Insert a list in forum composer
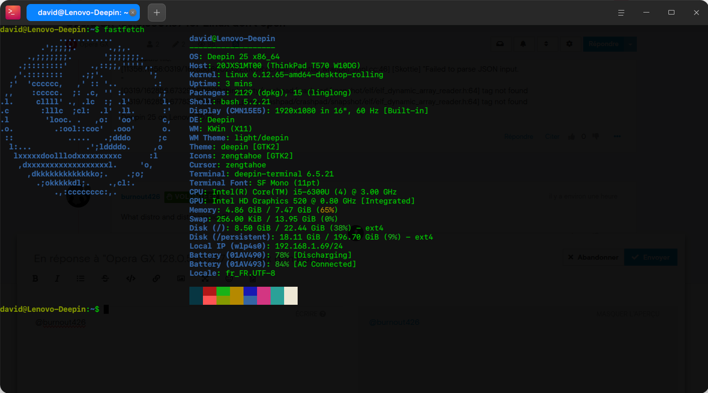This screenshot has width=708, height=393. [80, 279]
